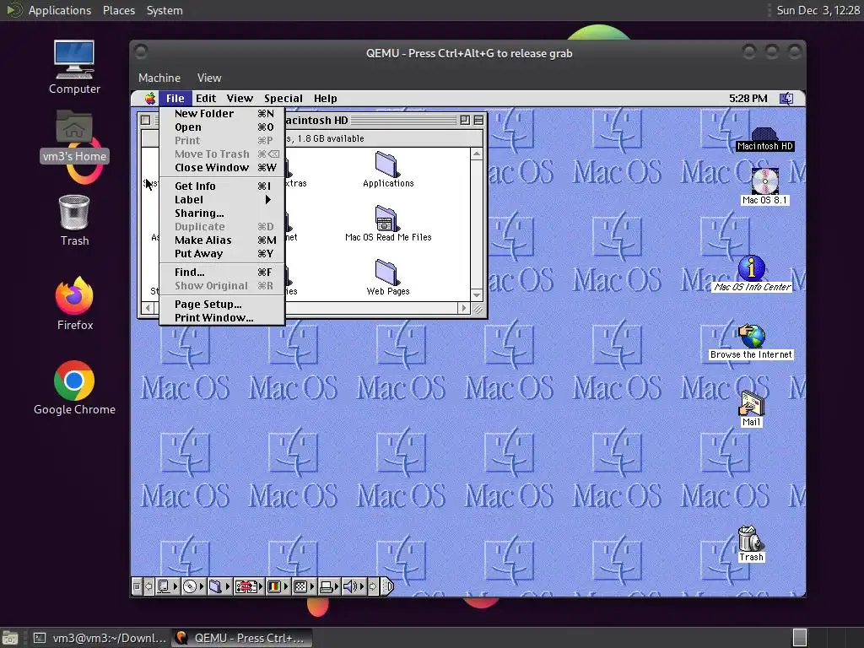Open the Mac OS View menu
The image size is (864, 648).
click(x=240, y=98)
